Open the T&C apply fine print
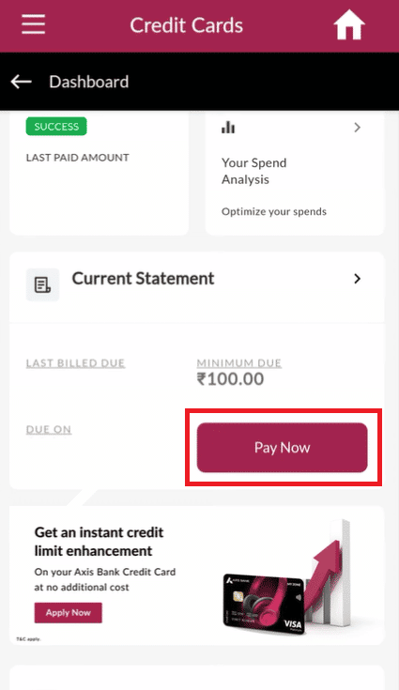The height and width of the screenshot is (690, 399). (x=28, y=639)
